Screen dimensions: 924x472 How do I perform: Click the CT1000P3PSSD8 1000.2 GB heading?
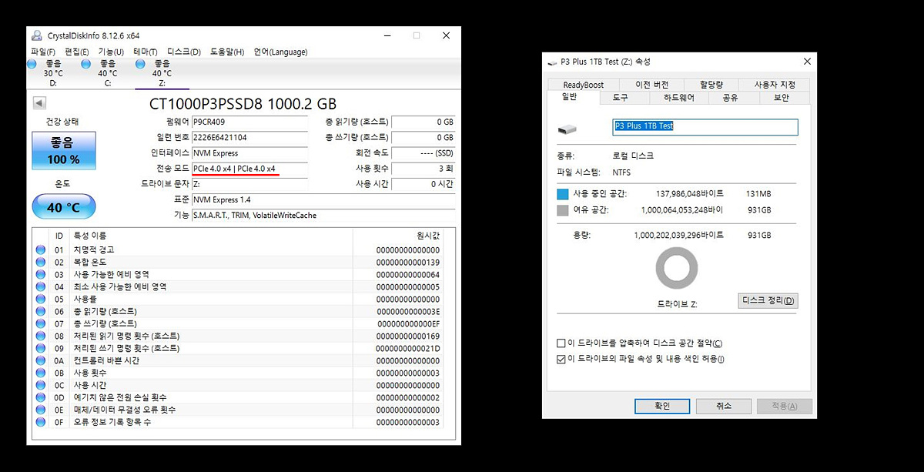[x=243, y=104]
